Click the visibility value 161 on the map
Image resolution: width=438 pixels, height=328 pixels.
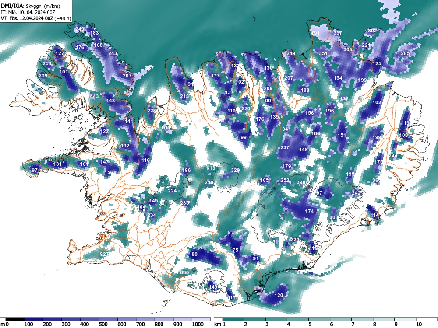click(84, 164)
